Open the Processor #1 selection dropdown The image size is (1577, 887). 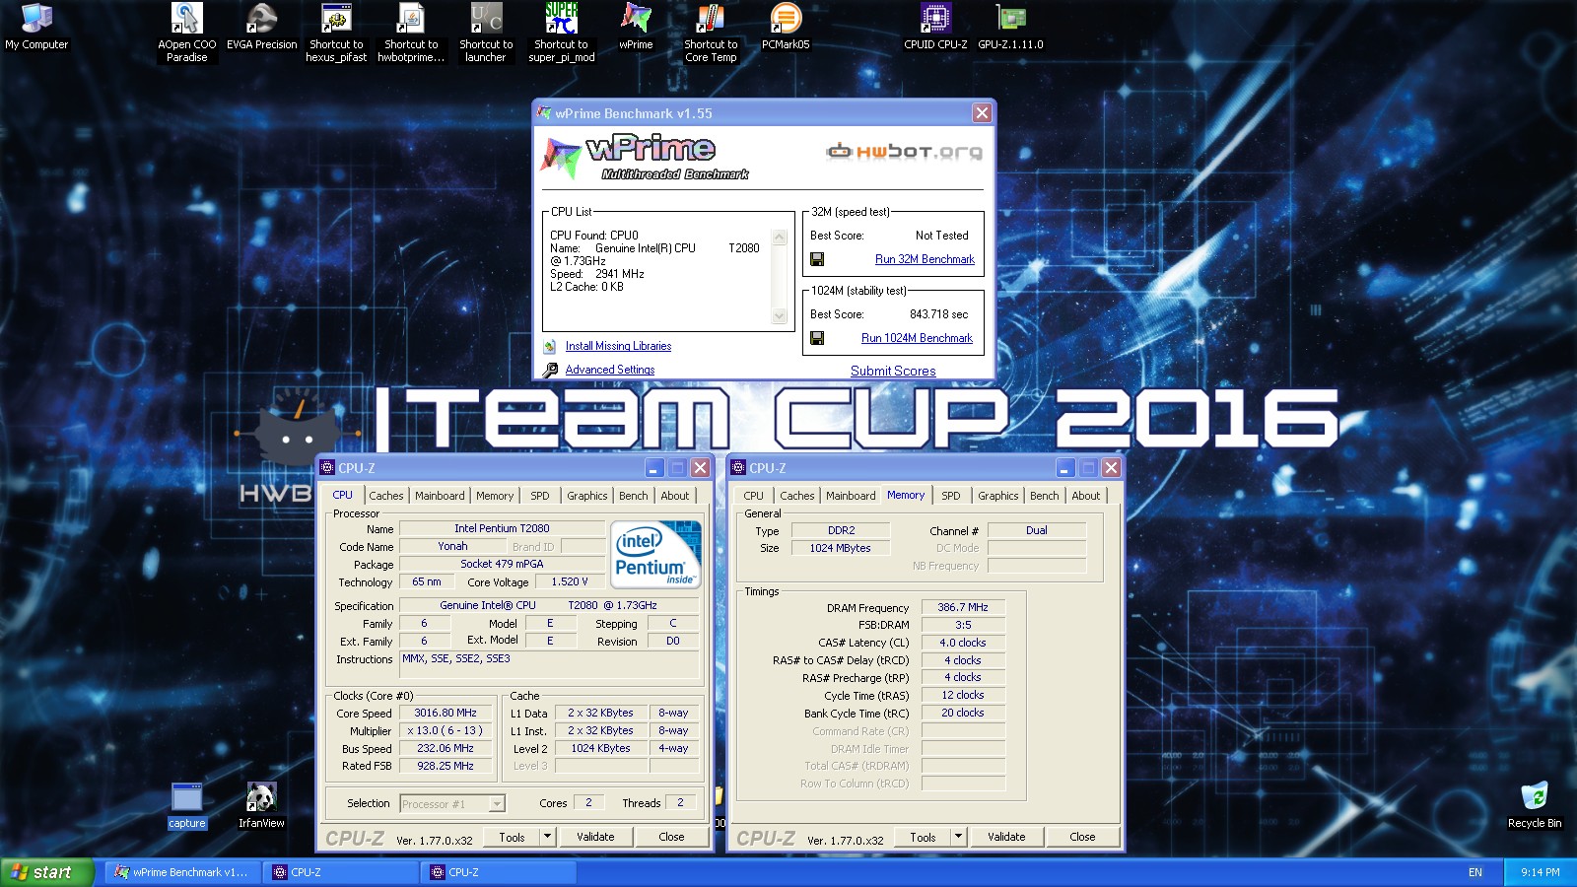pyautogui.click(x=497, y=804)
